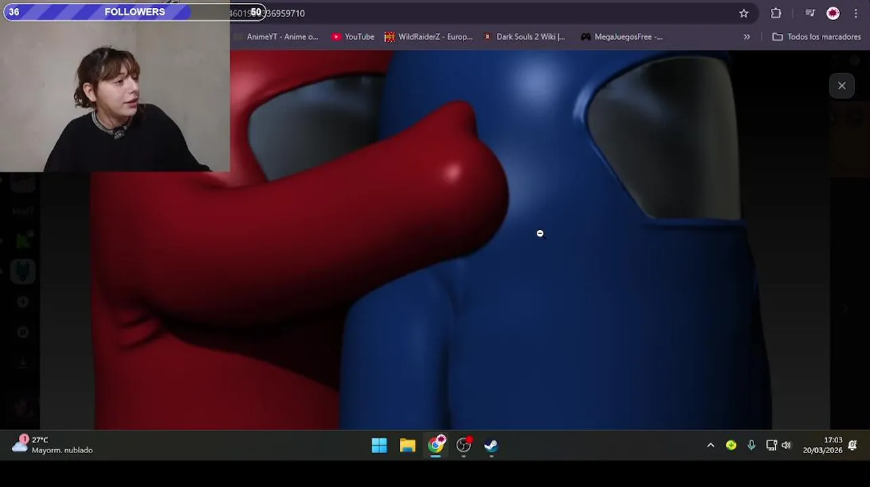Viewport: 870px width, 487px height.
Task: Open the weather widget showing 27°C
Action: point(52,444)
